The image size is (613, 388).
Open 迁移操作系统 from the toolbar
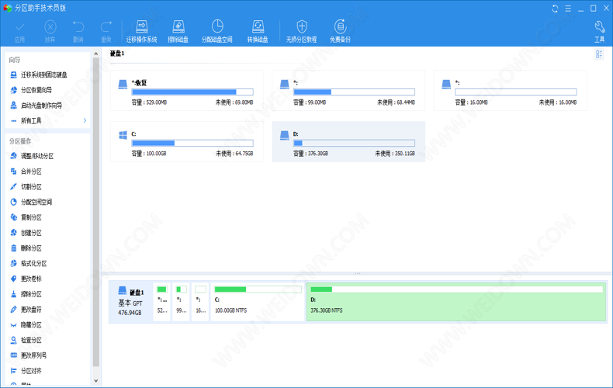coord(141,31)
